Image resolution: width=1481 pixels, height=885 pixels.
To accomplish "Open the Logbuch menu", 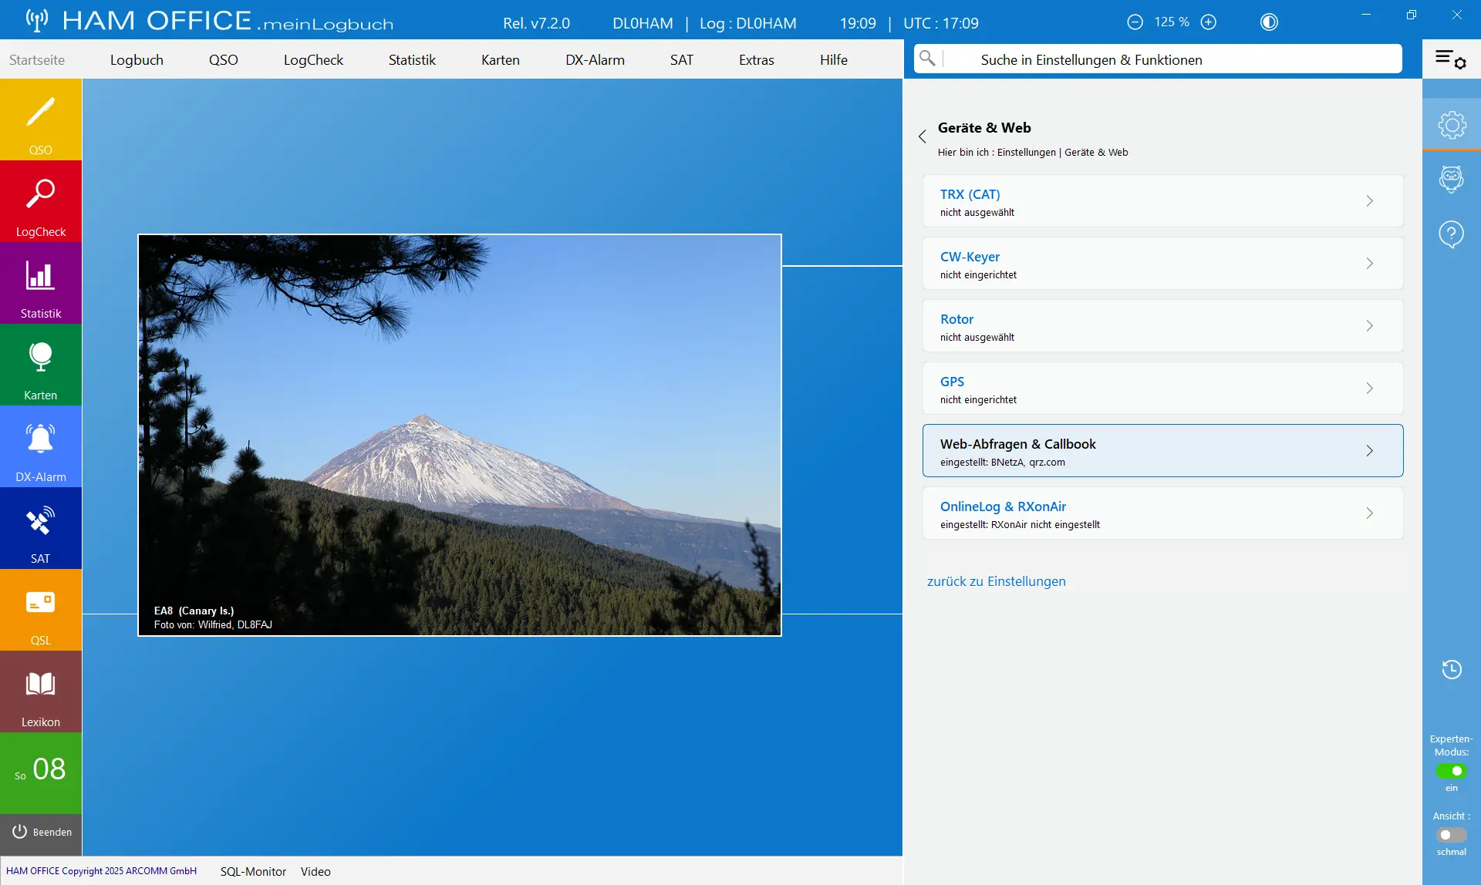I will coord(137,59).
